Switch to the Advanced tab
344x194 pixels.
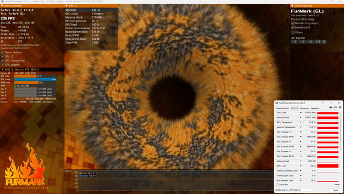304,108
